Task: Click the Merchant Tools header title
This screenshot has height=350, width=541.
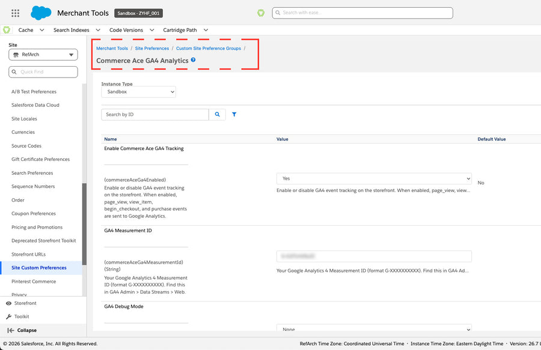Action: pos(83,13)
